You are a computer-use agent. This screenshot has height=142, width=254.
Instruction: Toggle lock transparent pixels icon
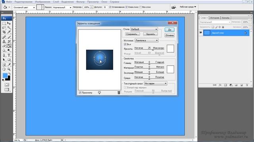click(213, 27)
